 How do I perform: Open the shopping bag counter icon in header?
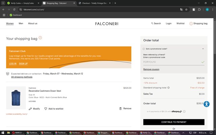191,24
